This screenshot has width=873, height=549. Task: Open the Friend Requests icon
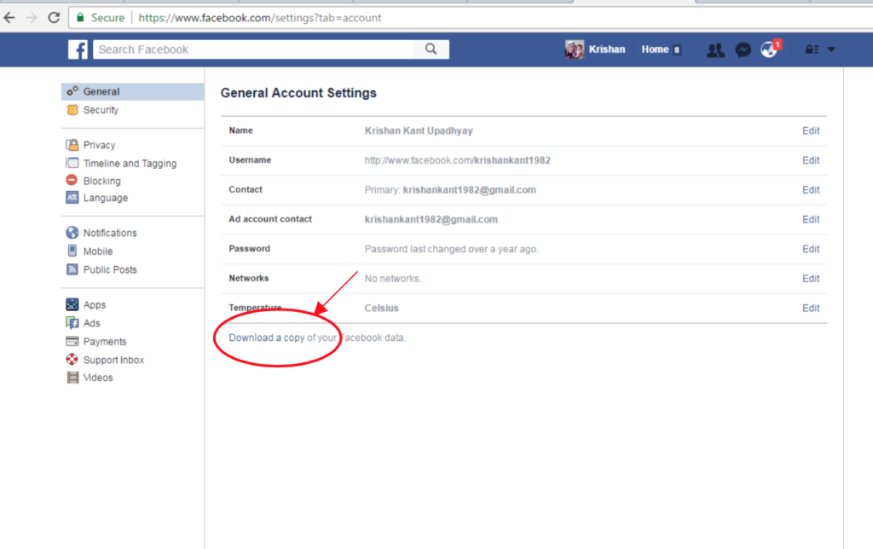click(x=715, y=50)
